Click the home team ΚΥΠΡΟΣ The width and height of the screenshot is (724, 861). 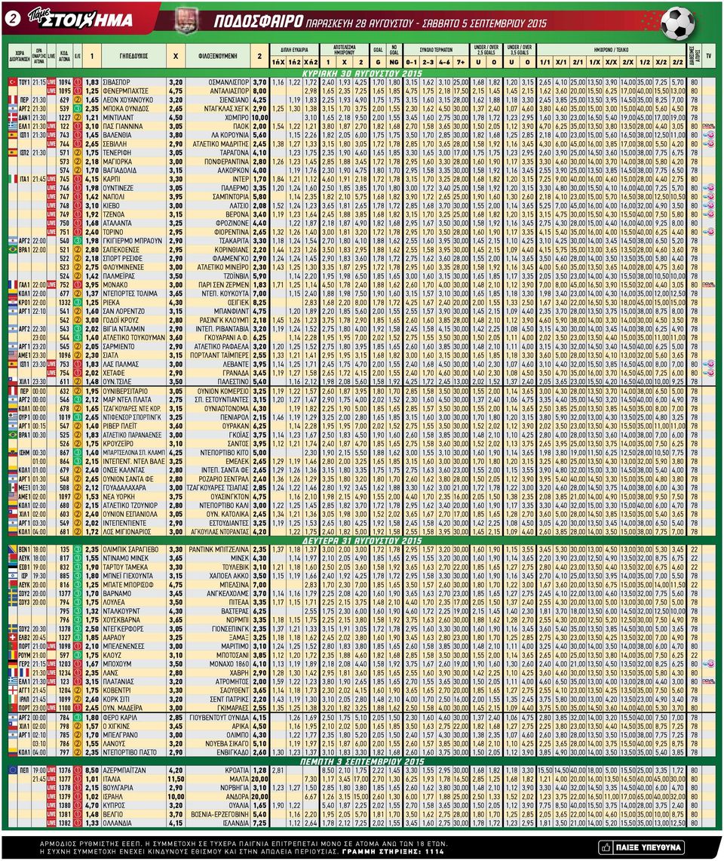pos(115,806)
